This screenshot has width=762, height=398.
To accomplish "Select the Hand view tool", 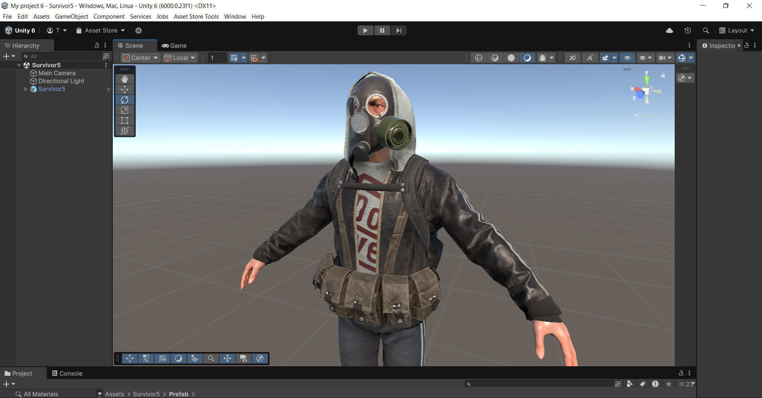I will [125, 79].
